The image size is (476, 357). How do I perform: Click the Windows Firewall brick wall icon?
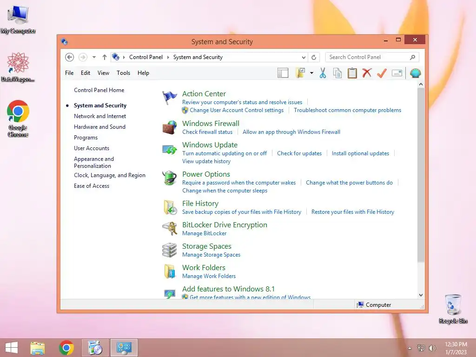point(169,127)
